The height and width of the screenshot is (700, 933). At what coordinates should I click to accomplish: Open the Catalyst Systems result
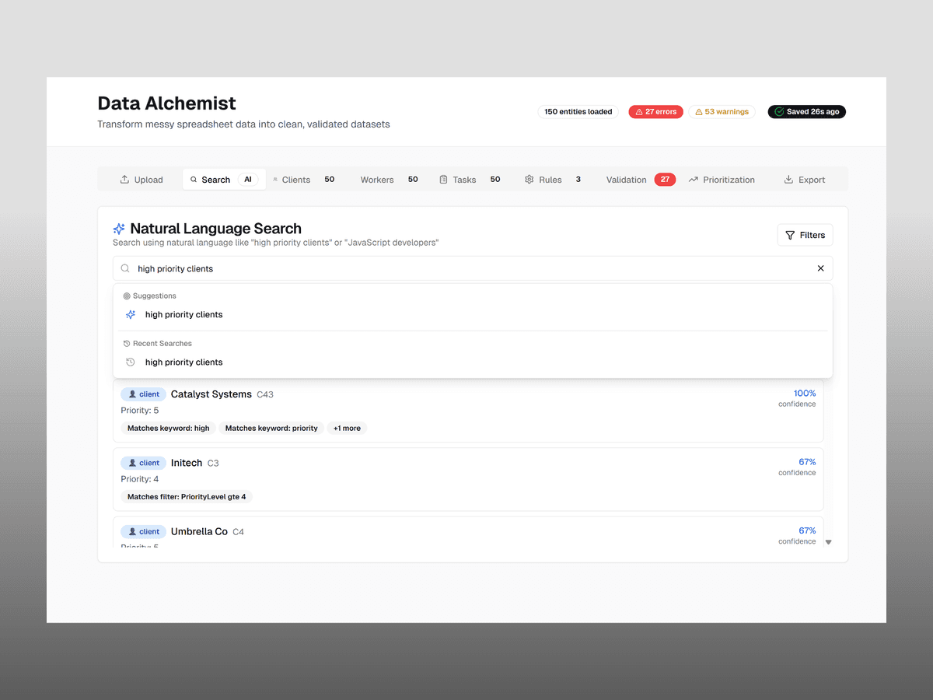pos(468,410)
